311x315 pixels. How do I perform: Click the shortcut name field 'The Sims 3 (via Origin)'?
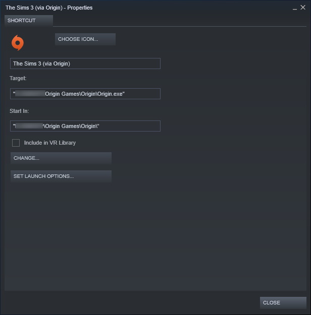coord(85,64)
